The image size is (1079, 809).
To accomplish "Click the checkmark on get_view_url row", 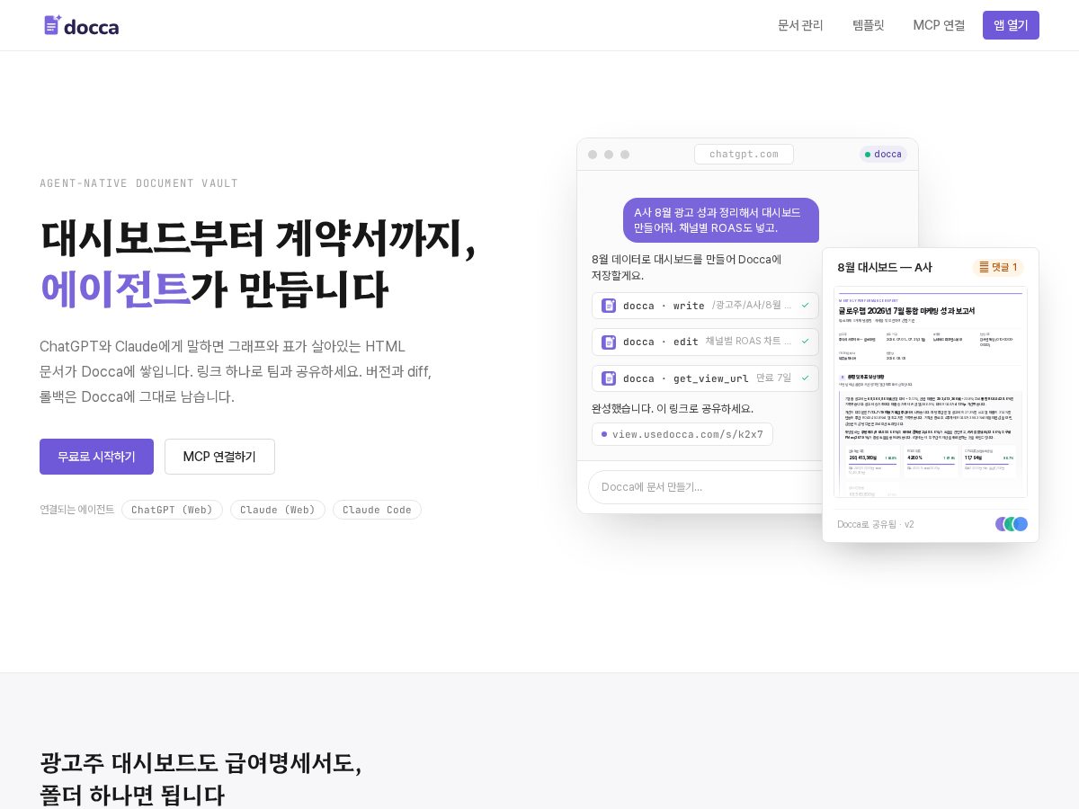I will [x=805, y=378].
